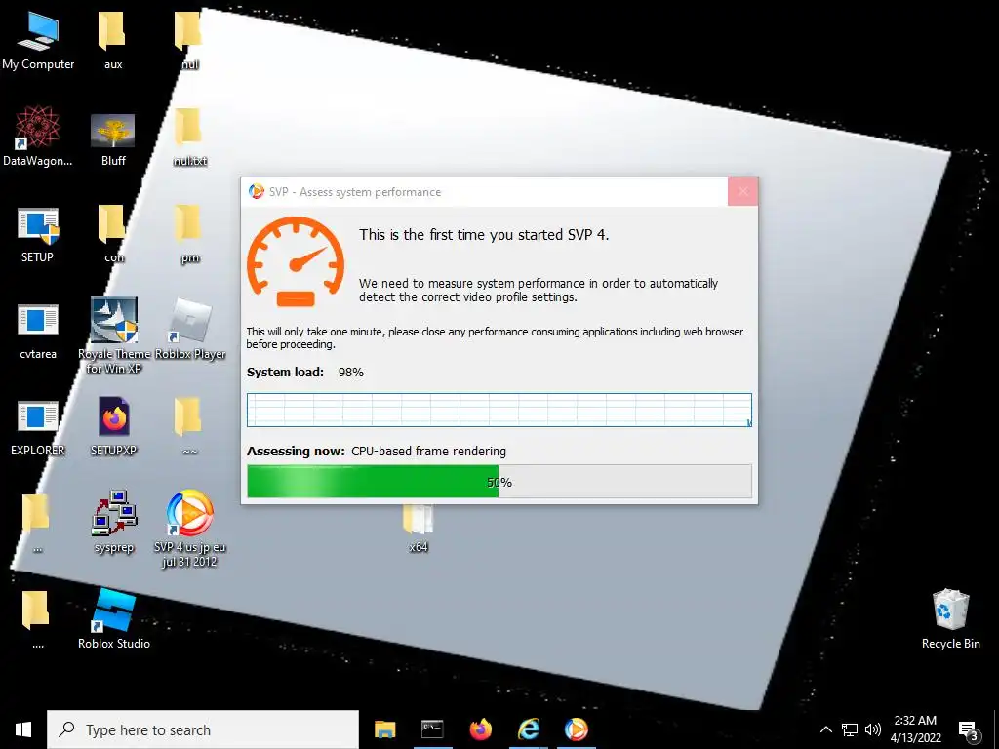The image size is (999, 749).
Task: Open the Windows Start menu
Action: [23, 729]
